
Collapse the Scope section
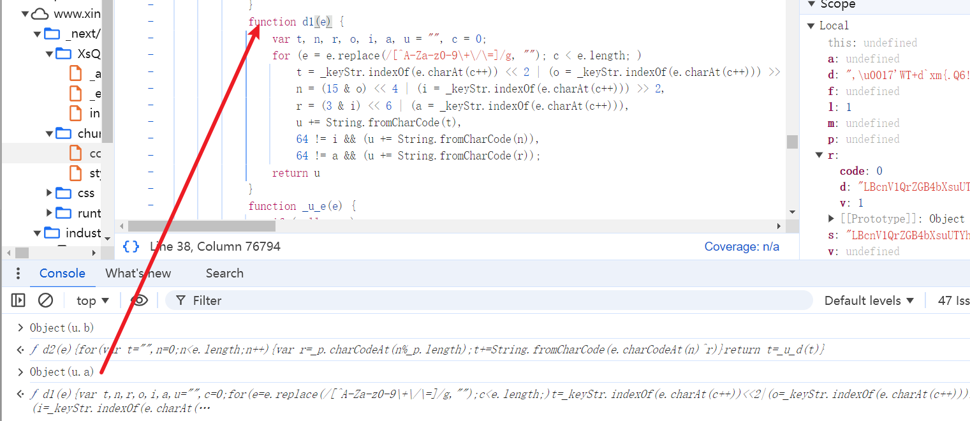coord(811,4)
